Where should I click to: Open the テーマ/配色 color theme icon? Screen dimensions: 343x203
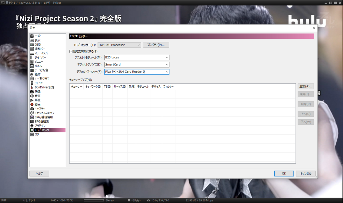(32, 70)
